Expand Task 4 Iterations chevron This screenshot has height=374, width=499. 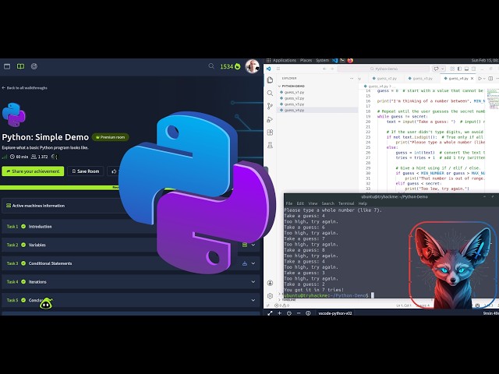click(x=253, y=282)
